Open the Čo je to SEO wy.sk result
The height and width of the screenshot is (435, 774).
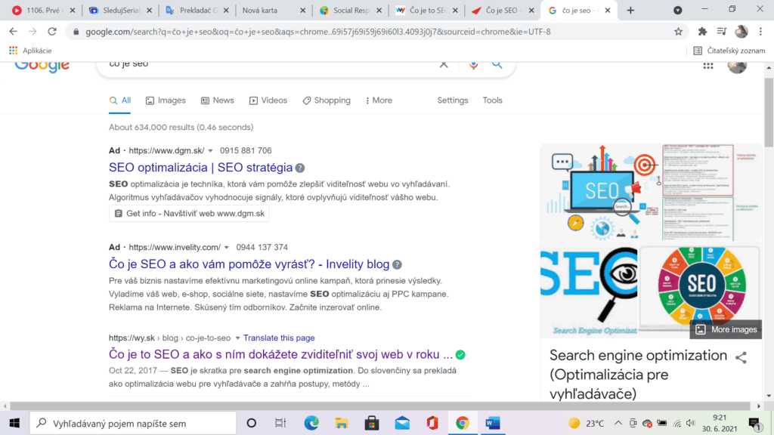pyautogui.click(x=281, y=355)
